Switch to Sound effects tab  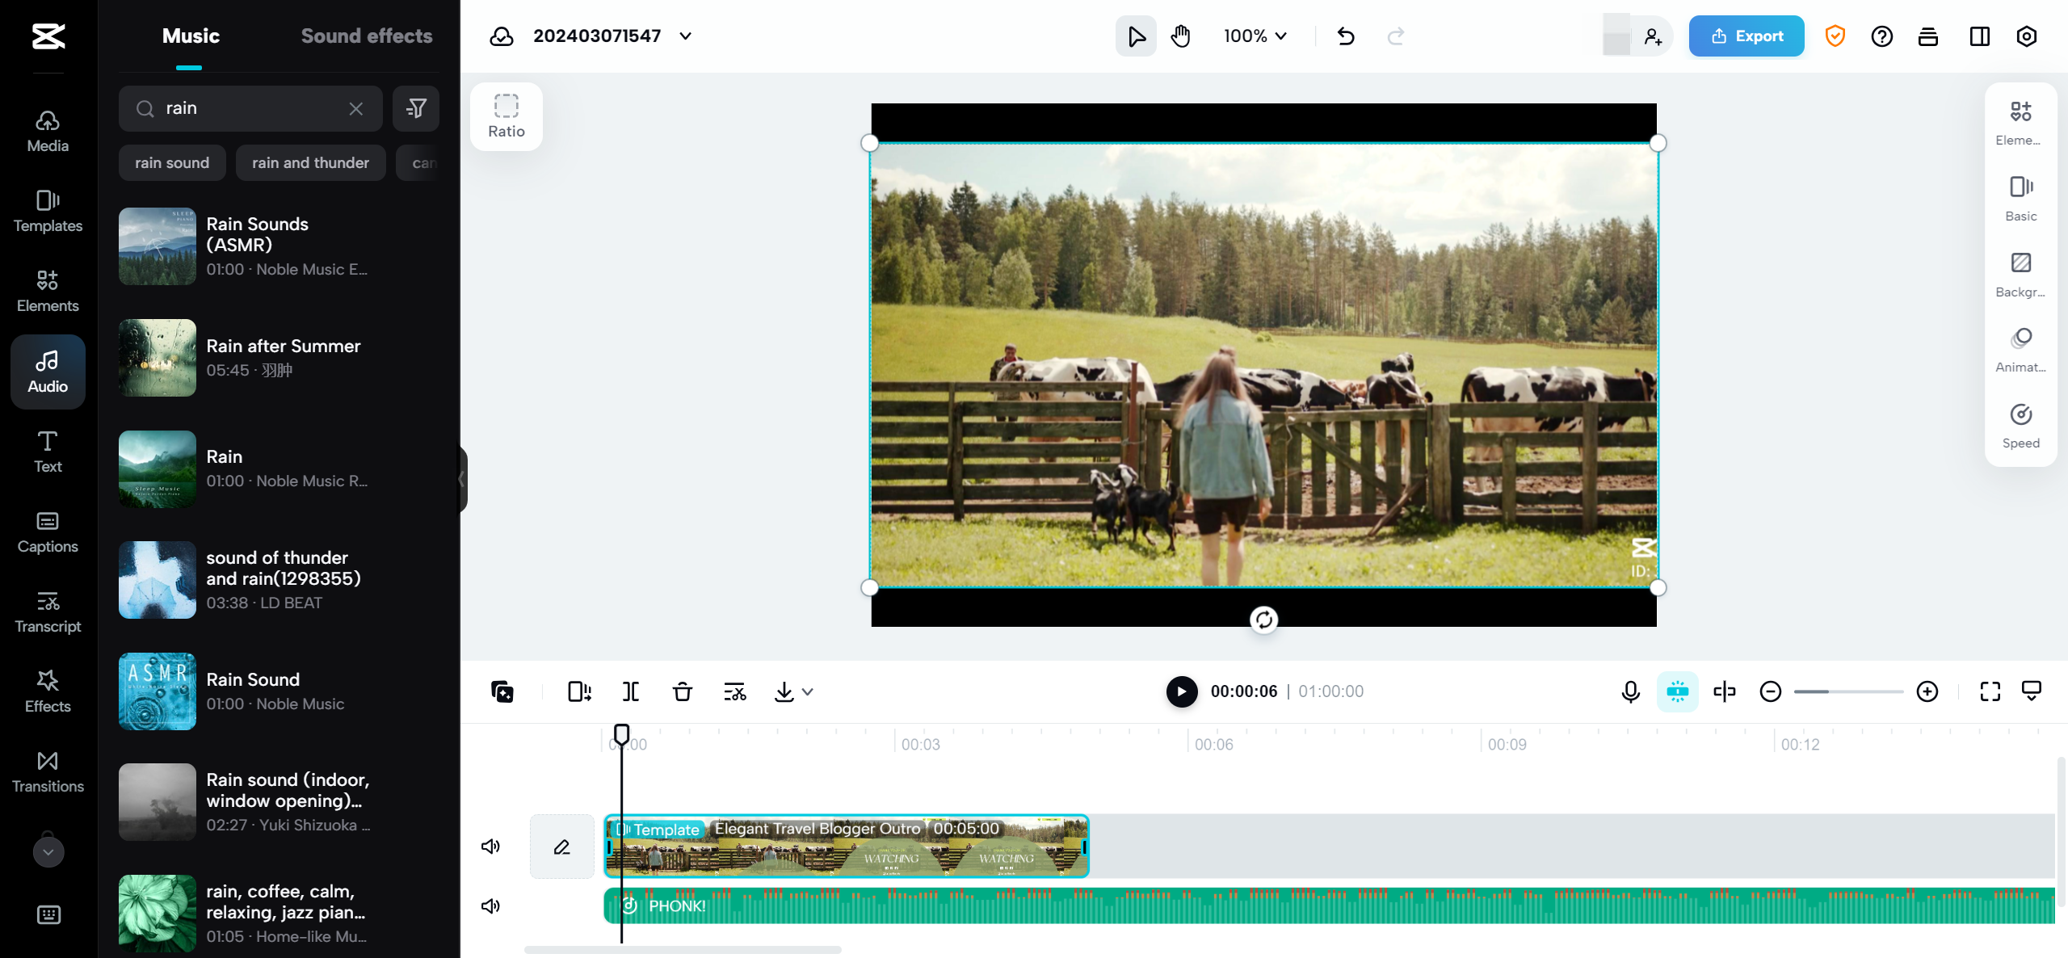click(x=367, y=36)
